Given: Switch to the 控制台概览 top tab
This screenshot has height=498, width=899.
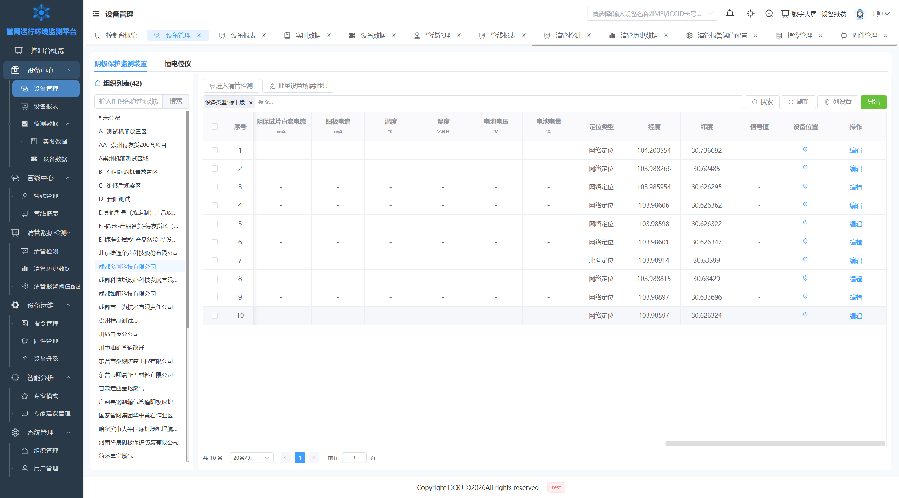Looking at the screenshot, I should (x=116, y=35).
